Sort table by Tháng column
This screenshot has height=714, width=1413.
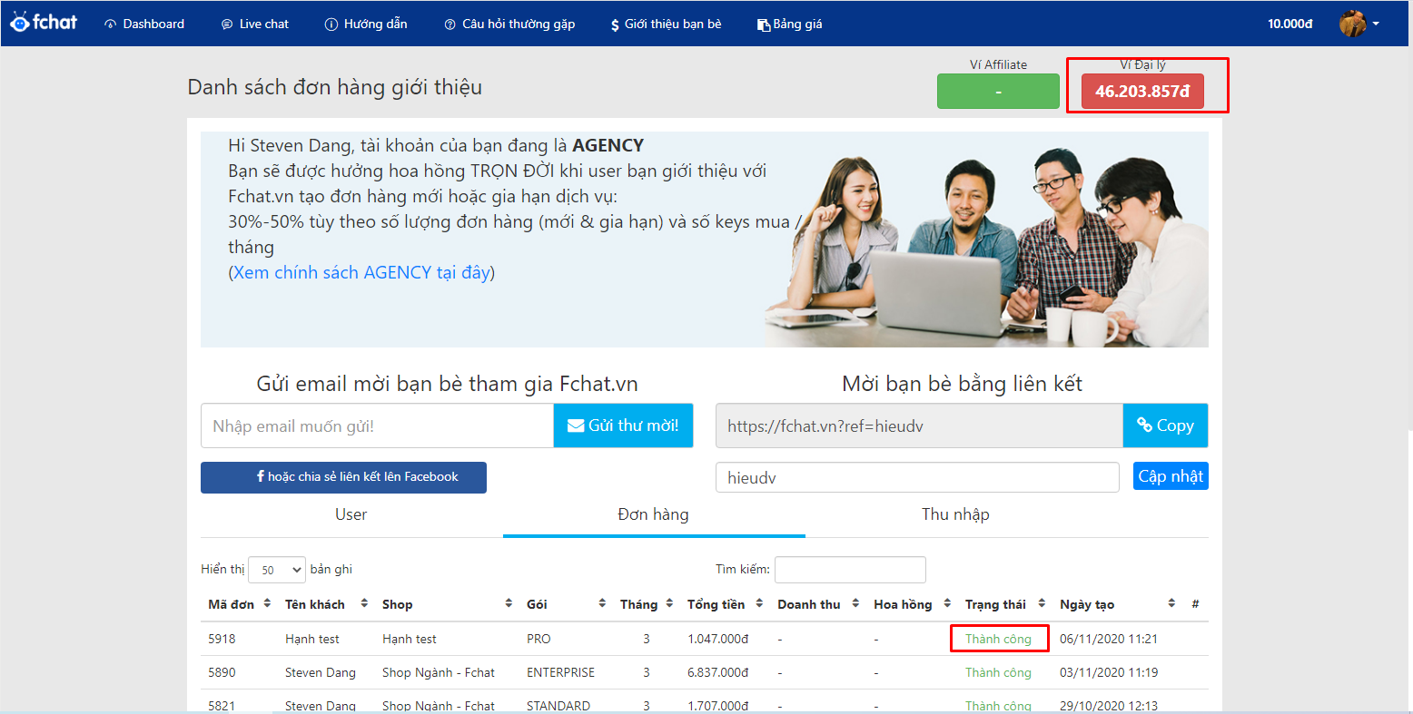tap(647, 604)
